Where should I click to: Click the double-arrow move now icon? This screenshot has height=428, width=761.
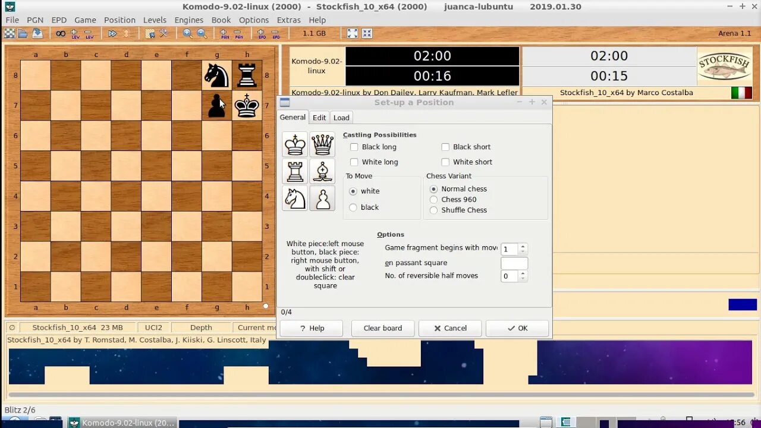tap(112, 33)
